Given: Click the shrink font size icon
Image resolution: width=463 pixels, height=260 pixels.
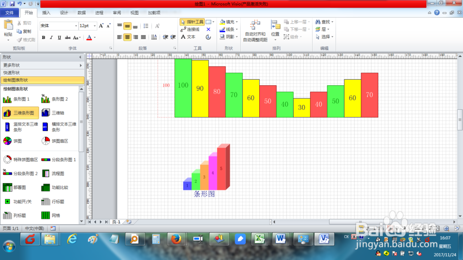Looking at the screenshot, I should point(109,26).
